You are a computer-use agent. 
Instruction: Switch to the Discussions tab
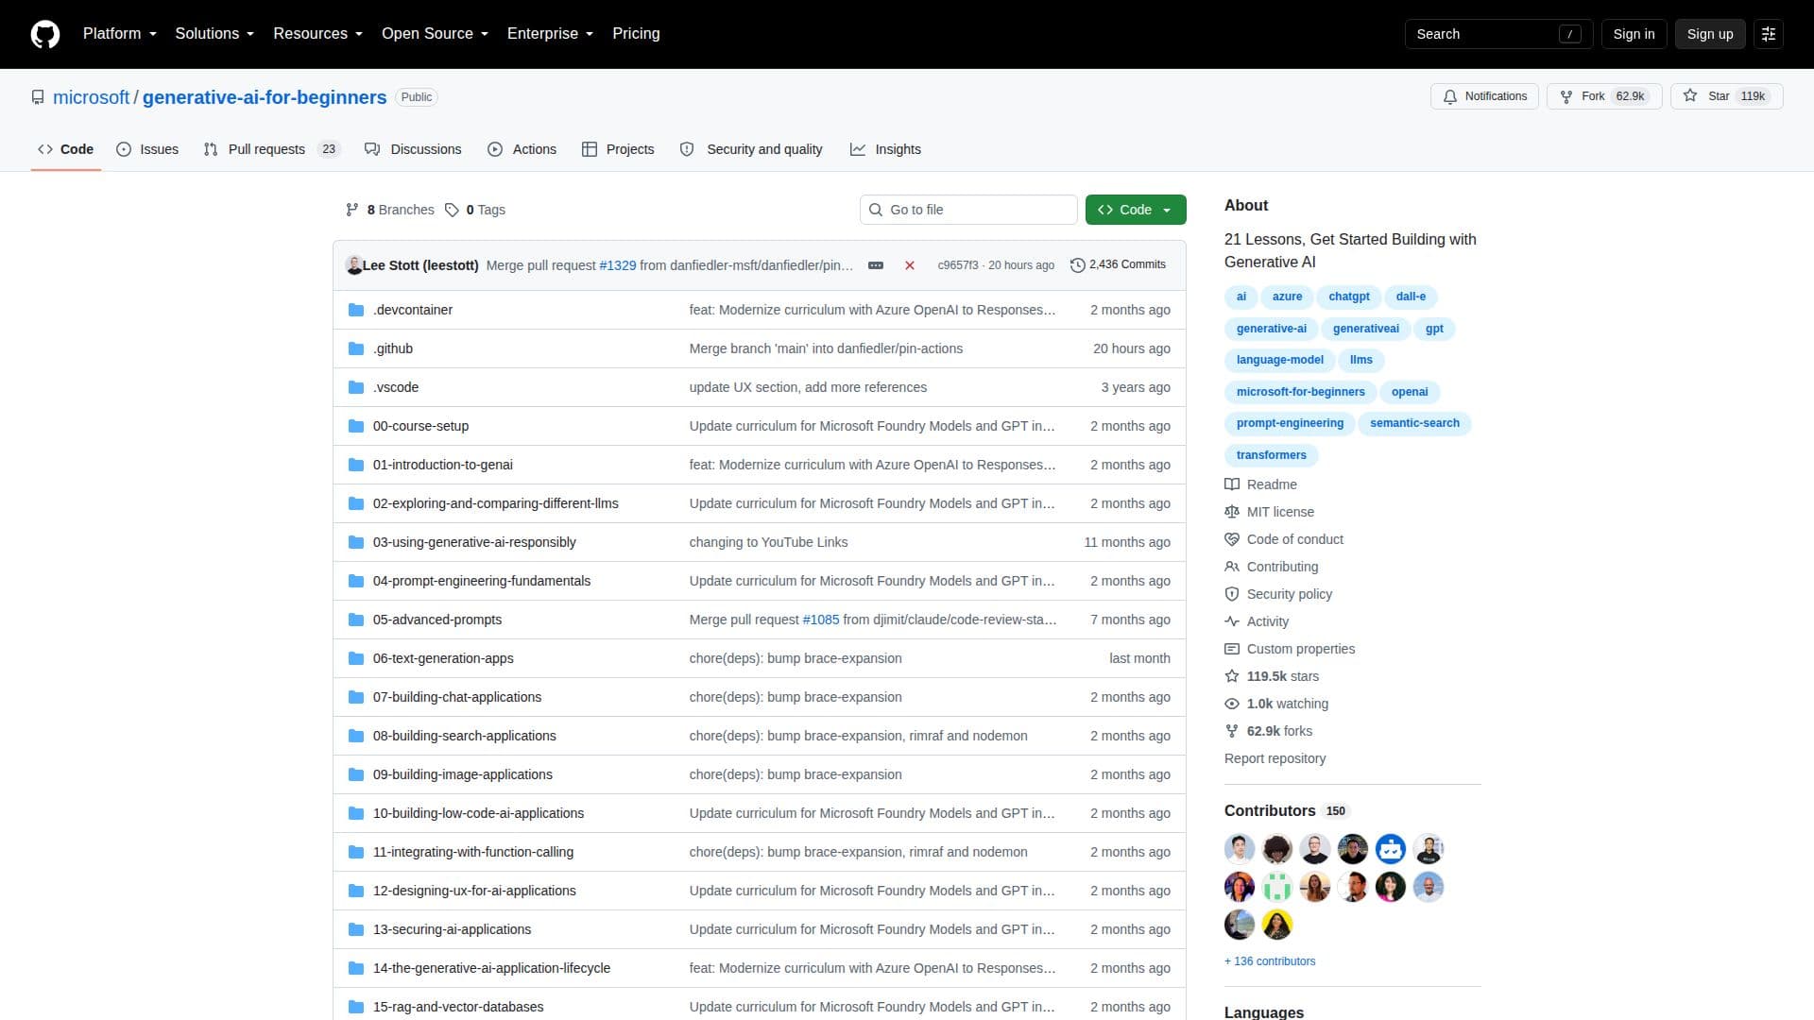point(413,149)
